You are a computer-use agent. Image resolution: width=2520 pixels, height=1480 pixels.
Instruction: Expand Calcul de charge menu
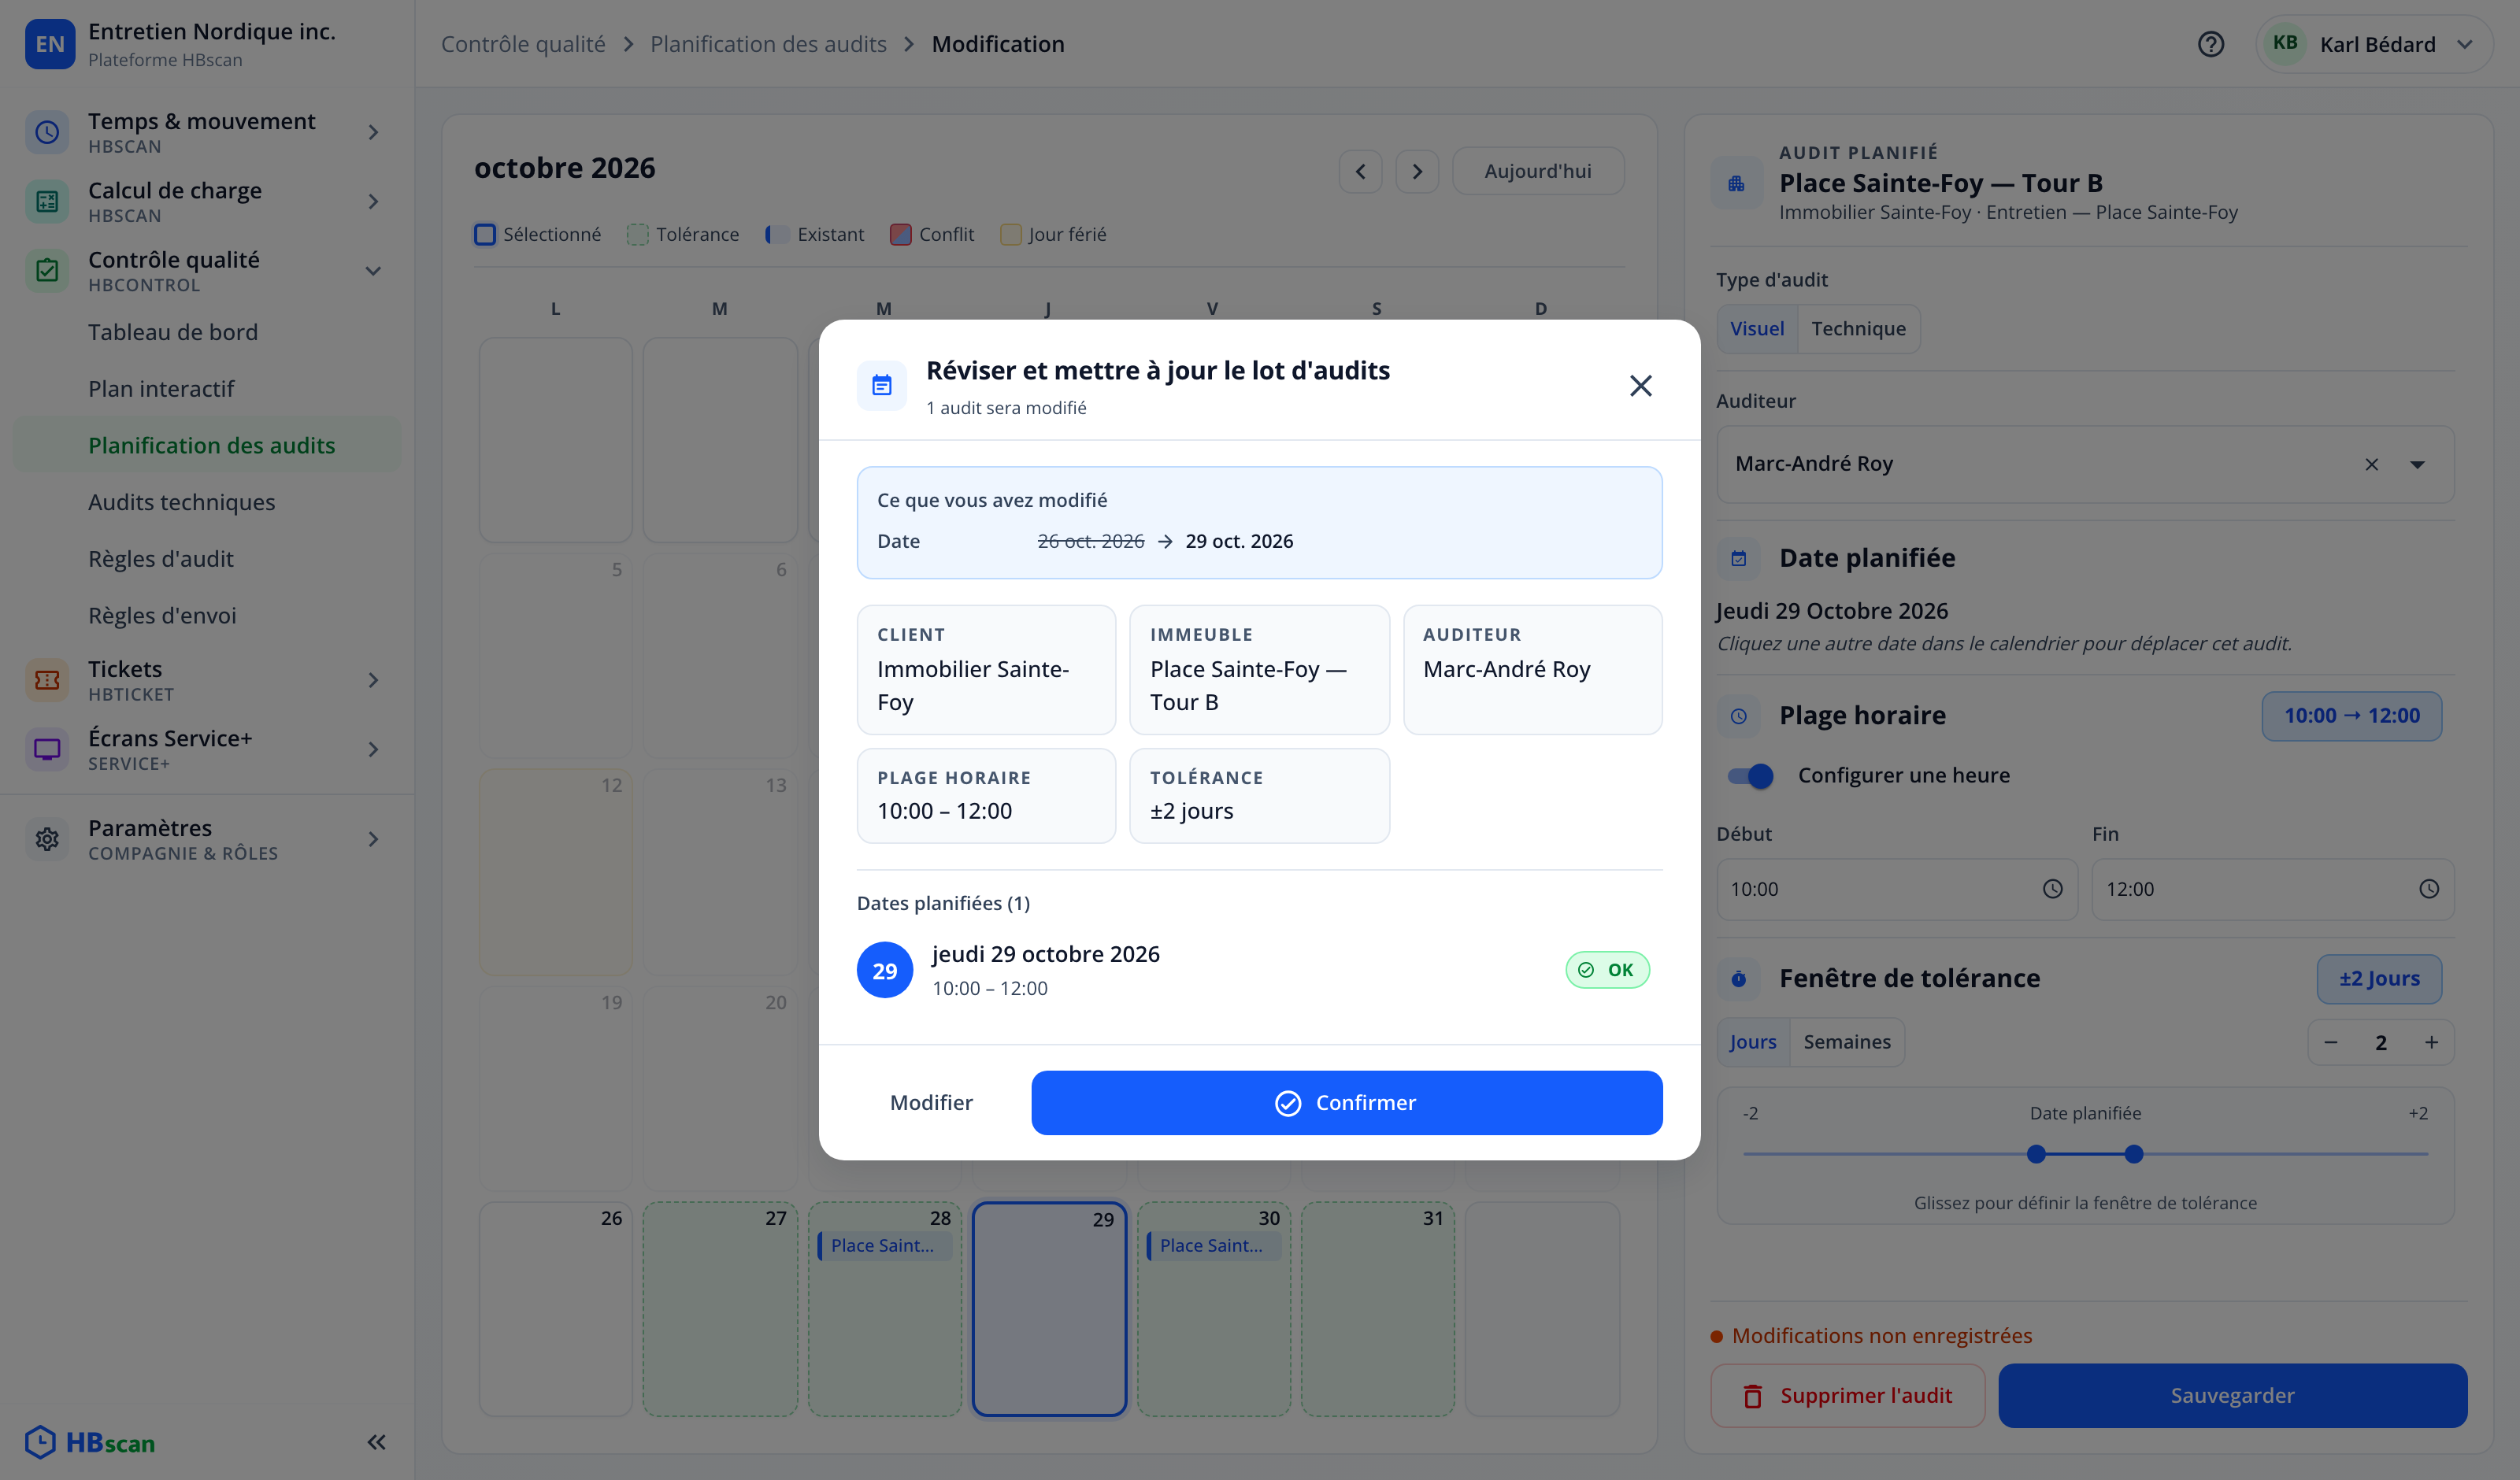coord(207,201)
